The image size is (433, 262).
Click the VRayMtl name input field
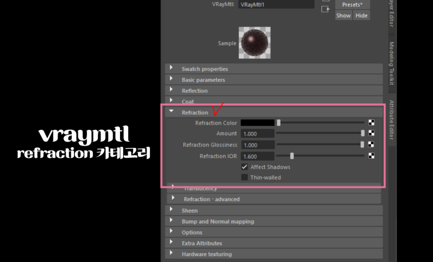(x=277, y=5)
